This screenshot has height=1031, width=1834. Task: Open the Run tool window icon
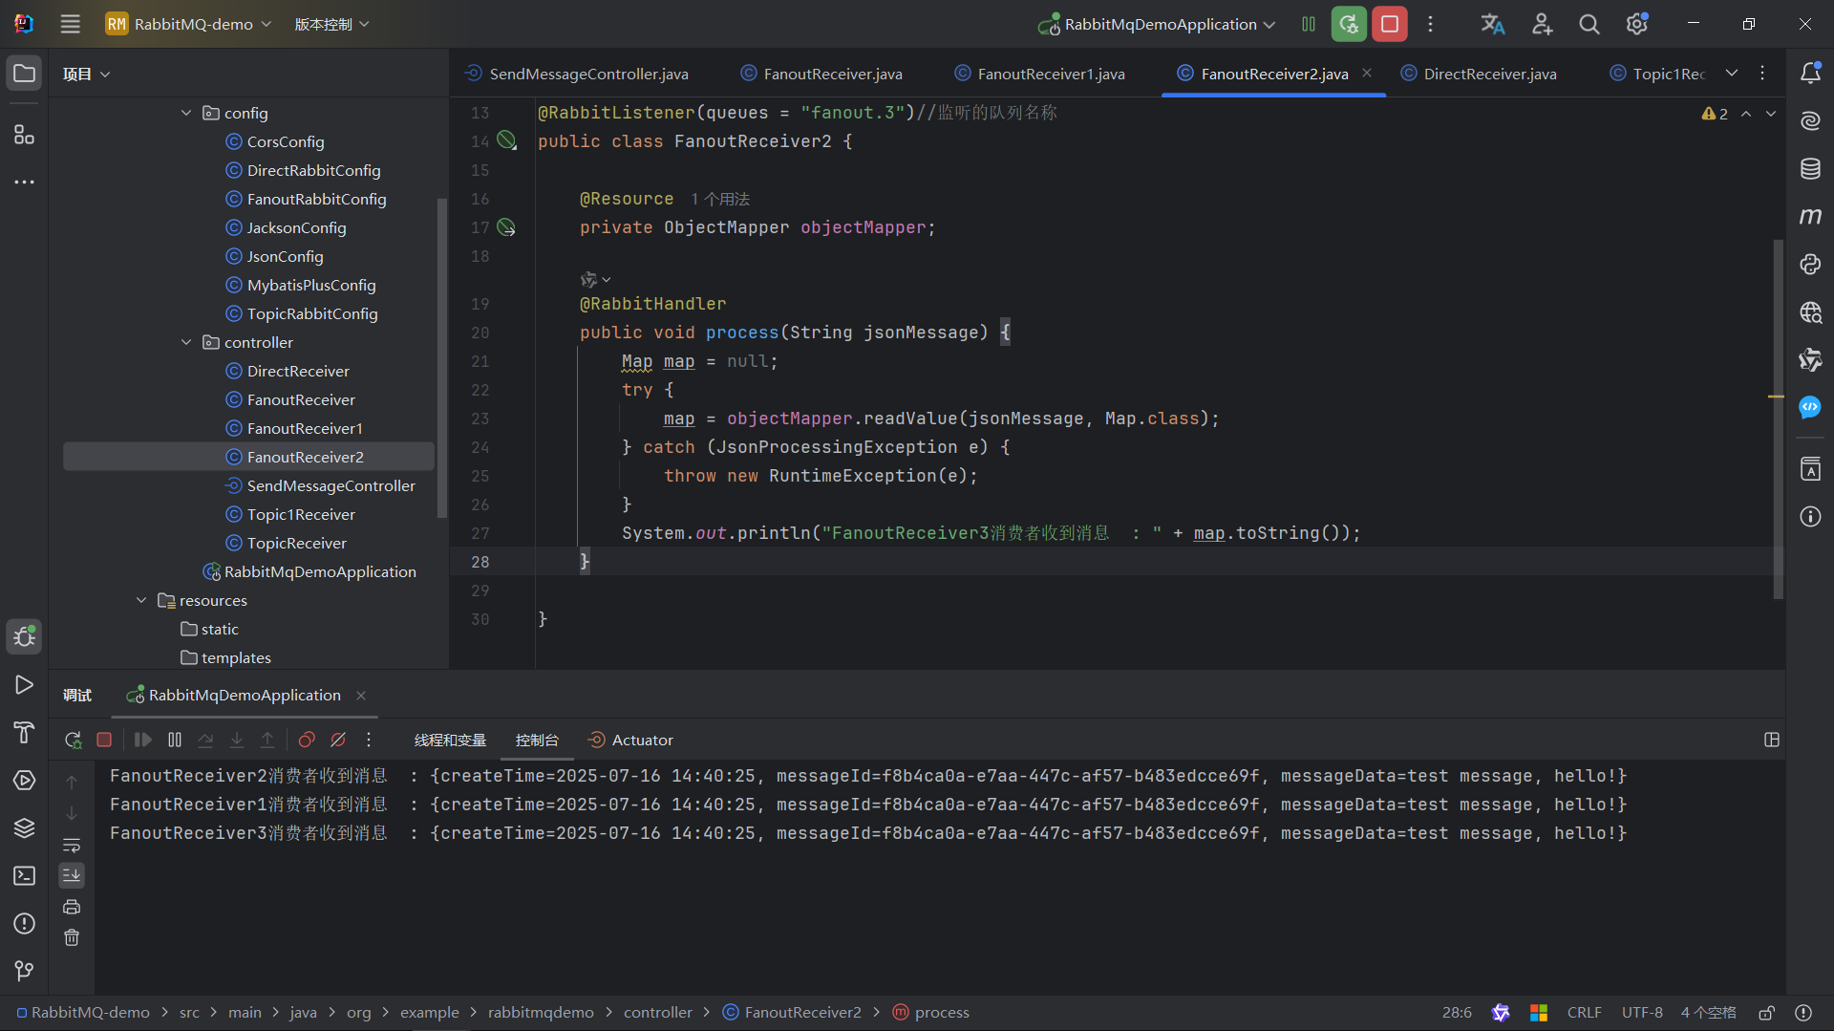tap(24, 684)
